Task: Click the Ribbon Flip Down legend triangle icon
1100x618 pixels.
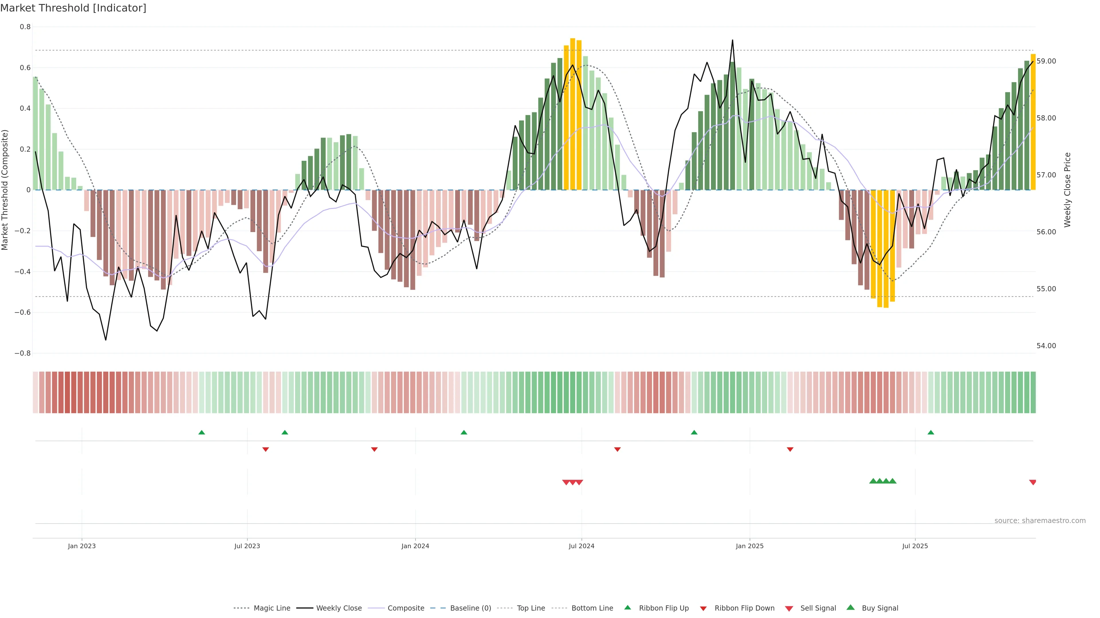Action: pos(703,609)
